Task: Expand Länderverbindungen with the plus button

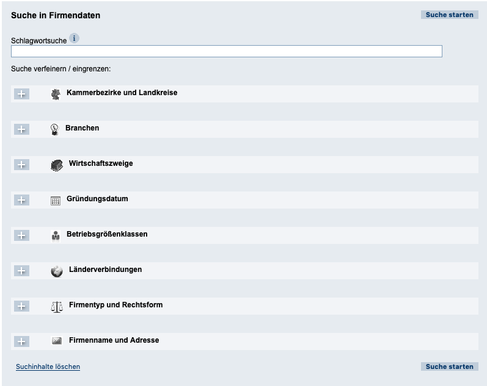Action: click(x=21, y=271)
